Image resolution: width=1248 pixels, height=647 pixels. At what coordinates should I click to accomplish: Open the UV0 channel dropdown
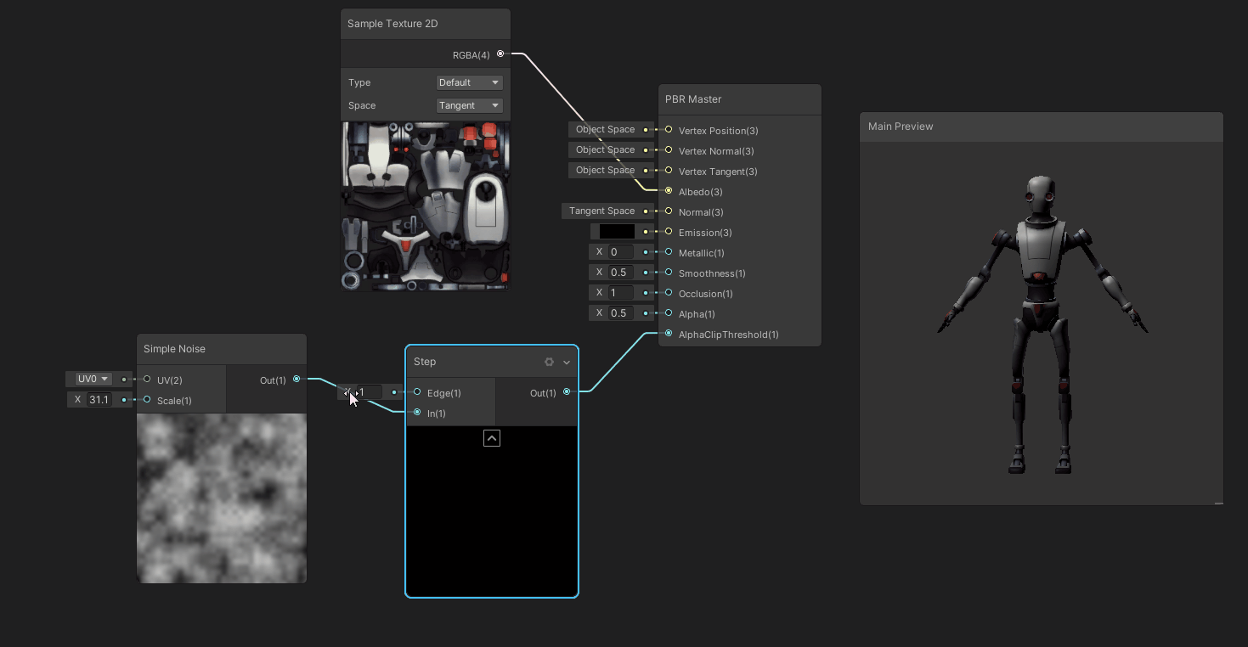(93, 379)
